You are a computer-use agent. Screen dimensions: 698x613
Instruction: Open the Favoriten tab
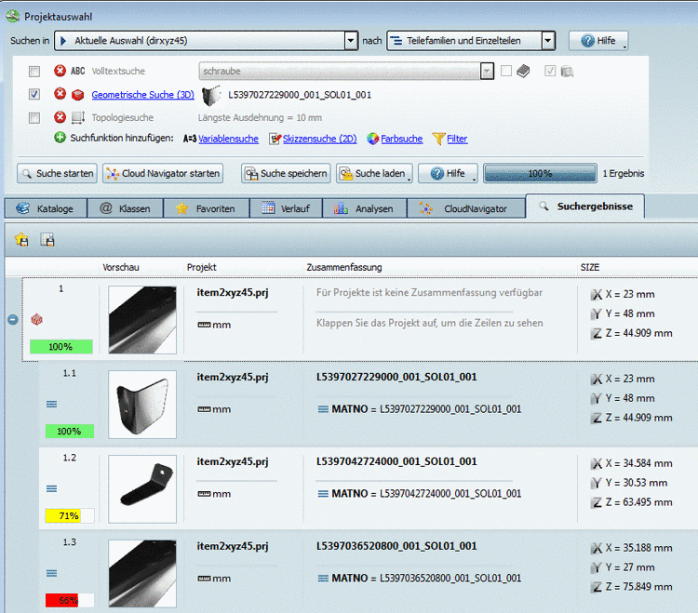pyautogui.click(x=207, y=208)
